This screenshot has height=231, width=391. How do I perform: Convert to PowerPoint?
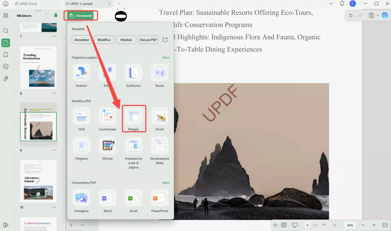pyautogui.click(x=160, y=201)
